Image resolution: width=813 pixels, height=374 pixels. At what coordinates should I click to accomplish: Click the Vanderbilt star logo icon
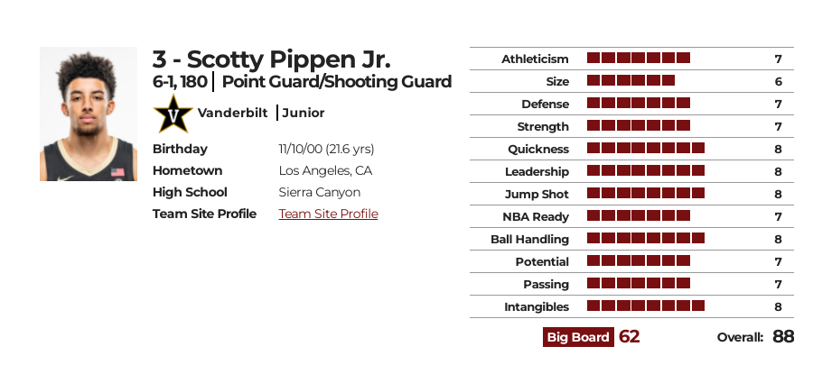coord(173,114)
